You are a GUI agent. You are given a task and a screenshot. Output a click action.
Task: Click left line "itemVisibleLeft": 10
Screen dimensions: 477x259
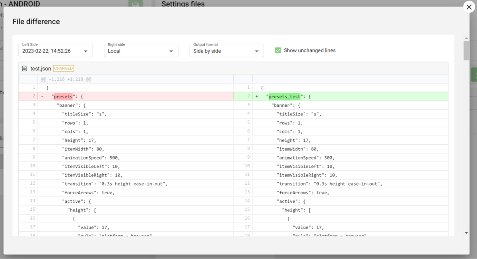[91, 167]
